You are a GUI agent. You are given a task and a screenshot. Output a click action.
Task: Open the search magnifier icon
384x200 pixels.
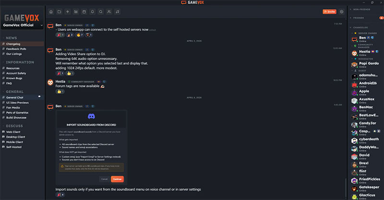pos(101,12)
